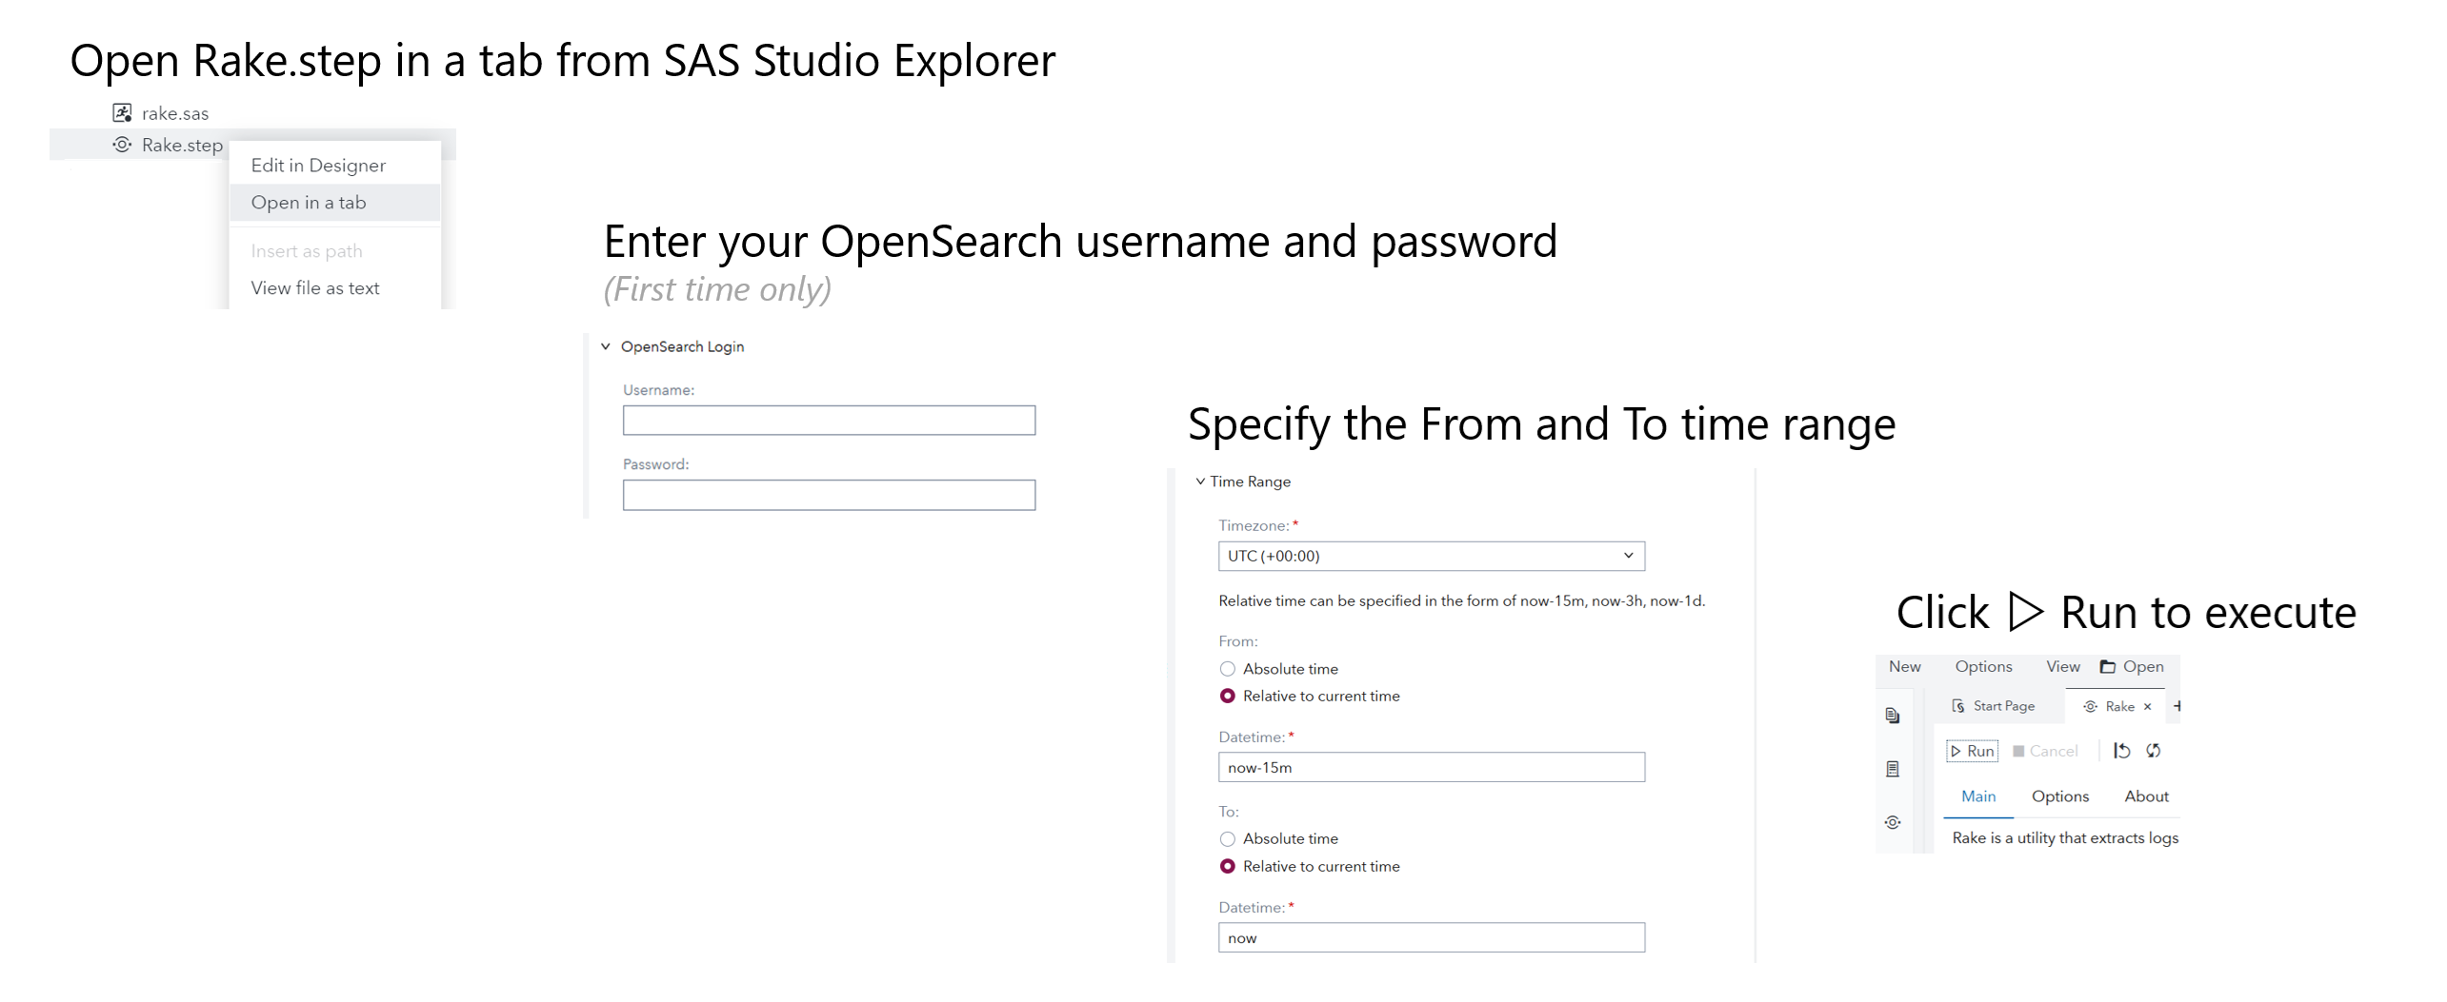Switch to the Start Page tab
Image resolution: width=2447 pixels, height=1002 pixels.
(x=1993, y=706)
